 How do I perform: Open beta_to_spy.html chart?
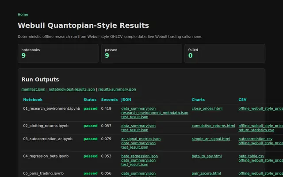click(x=207, y=156)
